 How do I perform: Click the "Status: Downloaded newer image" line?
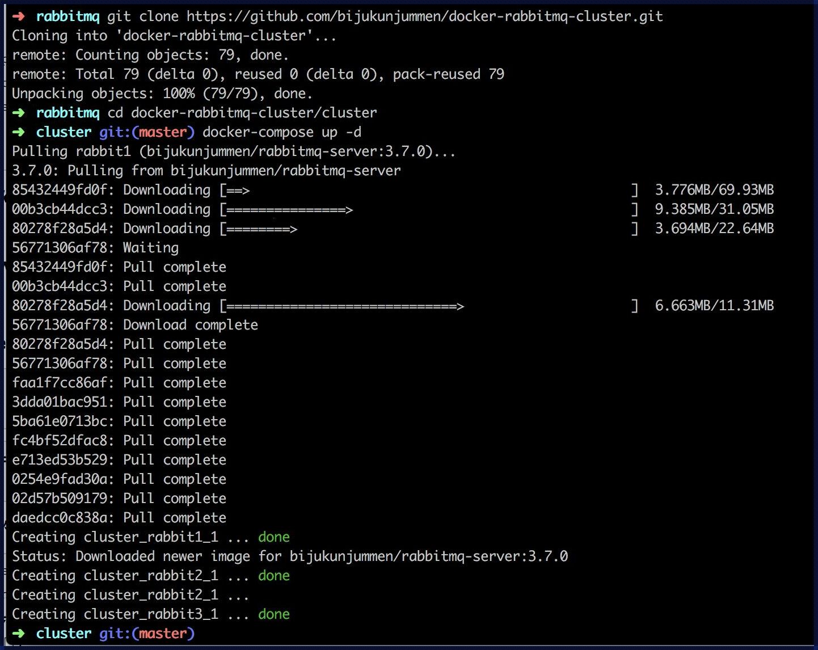click(x=290, y=556)
